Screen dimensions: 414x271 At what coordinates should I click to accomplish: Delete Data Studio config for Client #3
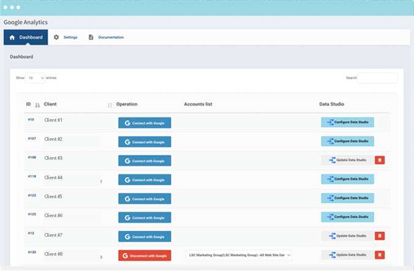(x=380, y=160)
